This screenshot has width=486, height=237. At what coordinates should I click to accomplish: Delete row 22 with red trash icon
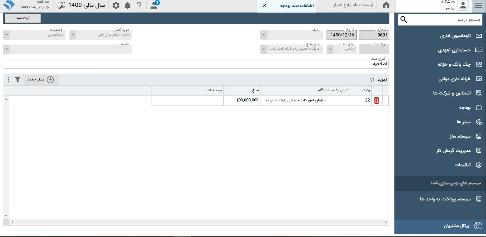point(376,101)
